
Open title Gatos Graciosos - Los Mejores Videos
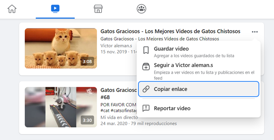[x=171, y=31]
